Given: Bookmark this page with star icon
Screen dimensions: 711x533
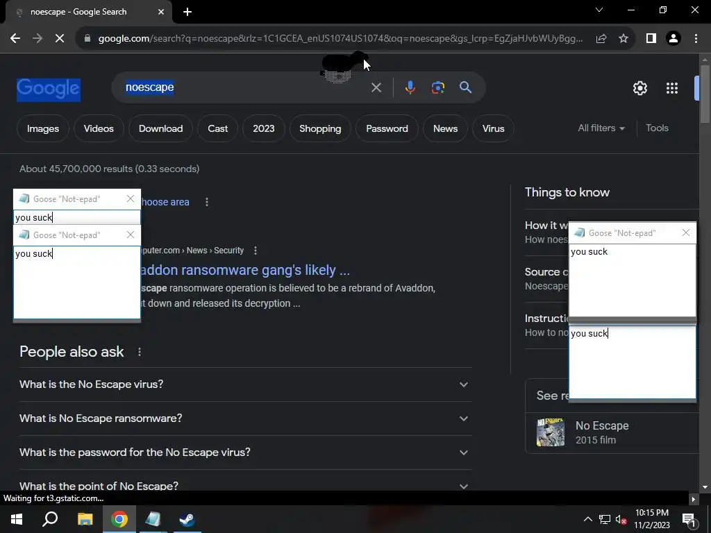Looking at the screenshot, I should [624, 39].
